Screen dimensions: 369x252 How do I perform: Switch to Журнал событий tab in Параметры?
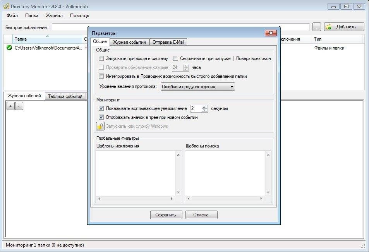pos(129,42)
